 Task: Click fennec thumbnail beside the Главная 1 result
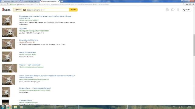coord(9,68)
